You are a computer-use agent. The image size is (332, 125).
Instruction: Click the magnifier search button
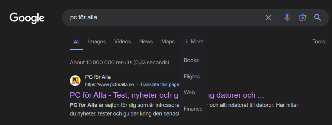click(318, 18)
